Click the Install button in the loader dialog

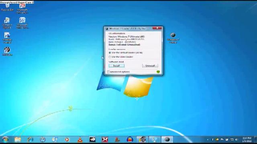point(116,66)
